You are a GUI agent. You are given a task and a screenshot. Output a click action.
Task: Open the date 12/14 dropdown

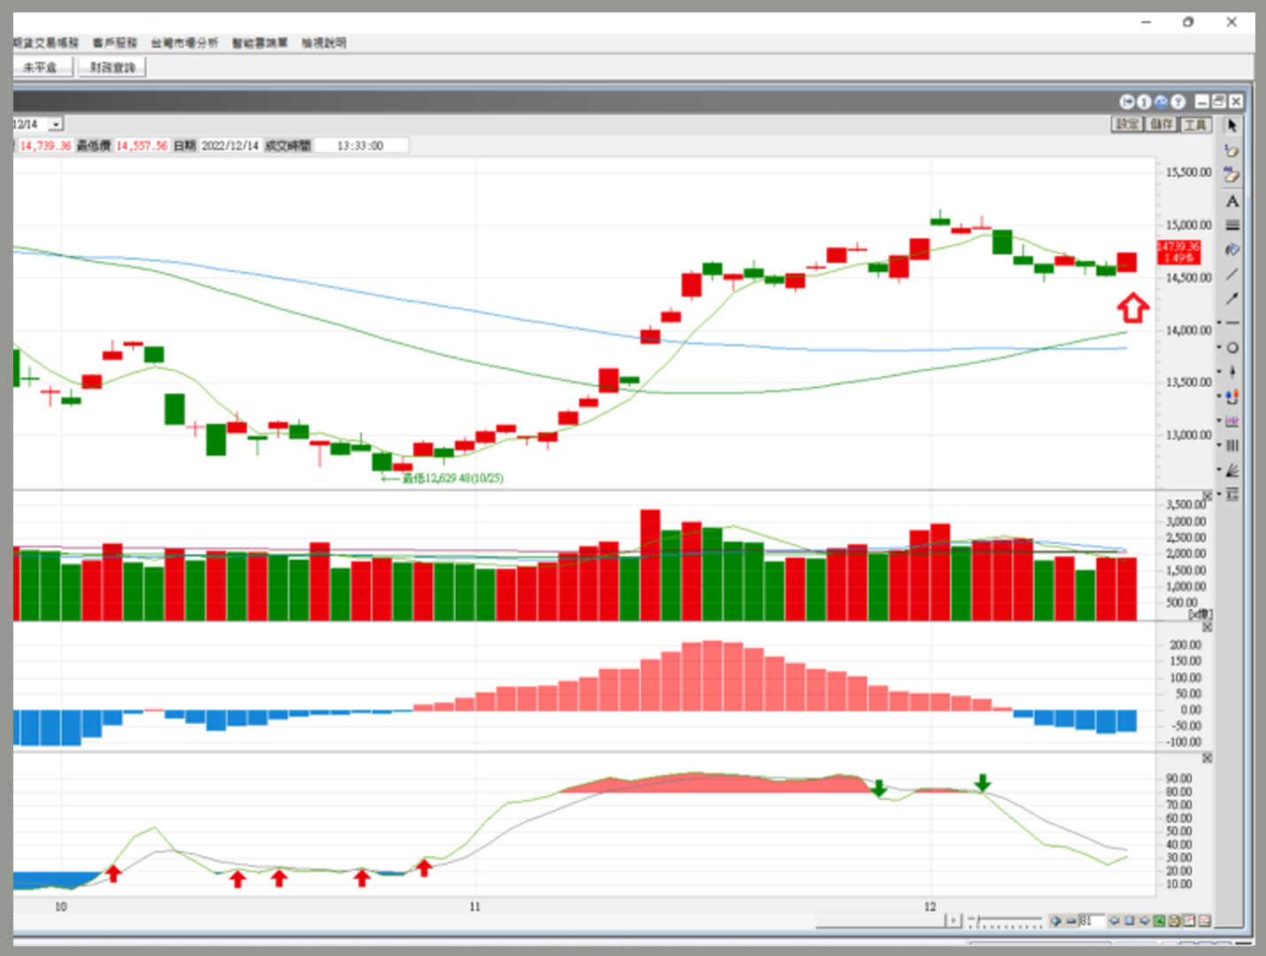(x=56, y=124)
